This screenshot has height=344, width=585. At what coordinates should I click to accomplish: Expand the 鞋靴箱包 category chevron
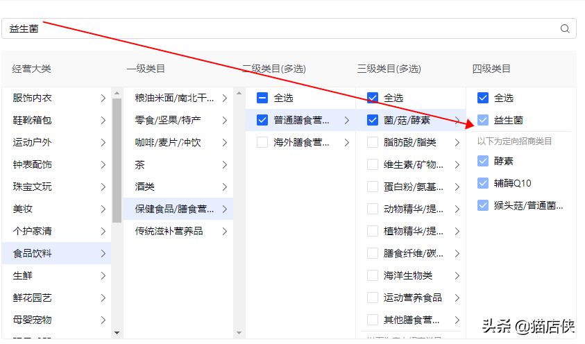(x=103, y=121)
